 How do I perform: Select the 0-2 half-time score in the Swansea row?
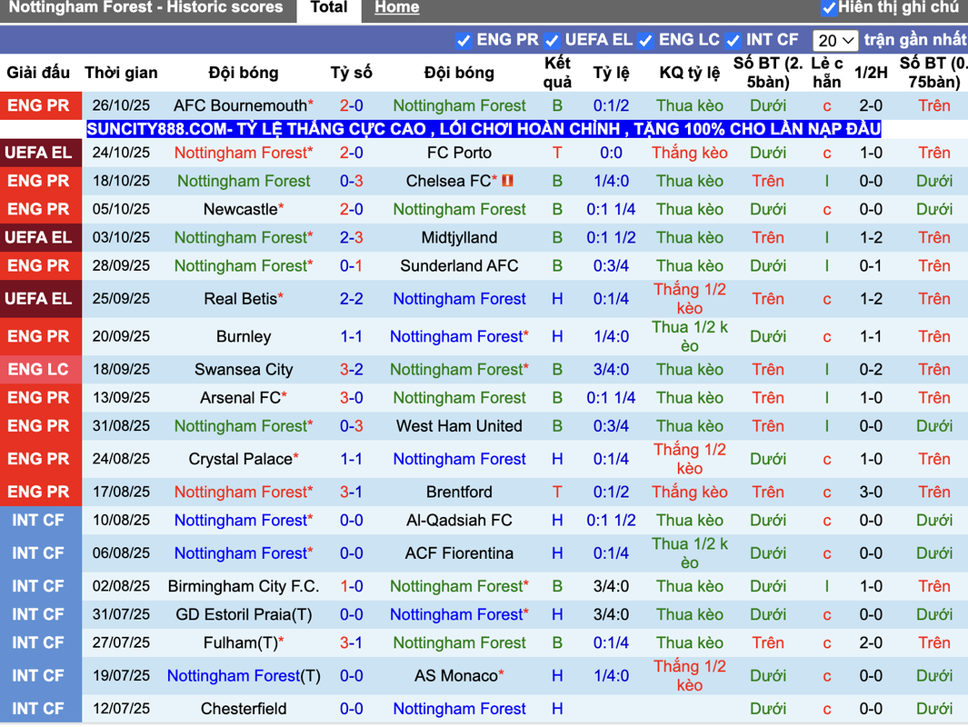coord(871,370)
